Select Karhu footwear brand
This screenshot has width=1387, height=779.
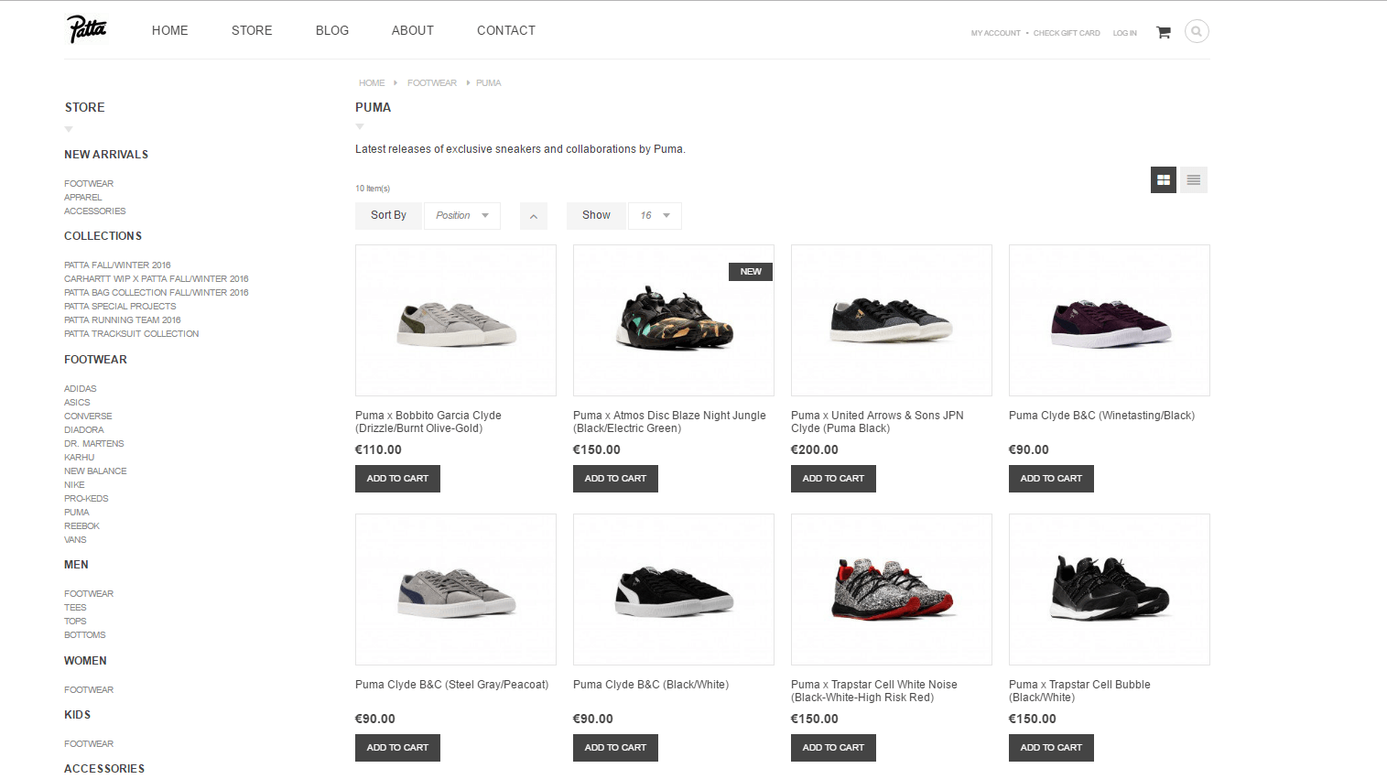pos(79,458)
